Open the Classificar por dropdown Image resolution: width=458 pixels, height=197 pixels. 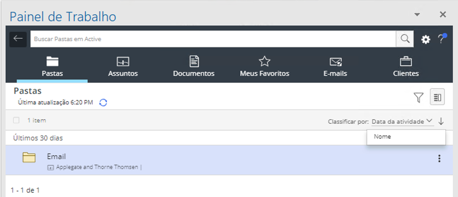[401, 121]
